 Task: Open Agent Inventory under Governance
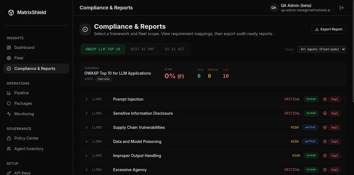click(36, 149)
